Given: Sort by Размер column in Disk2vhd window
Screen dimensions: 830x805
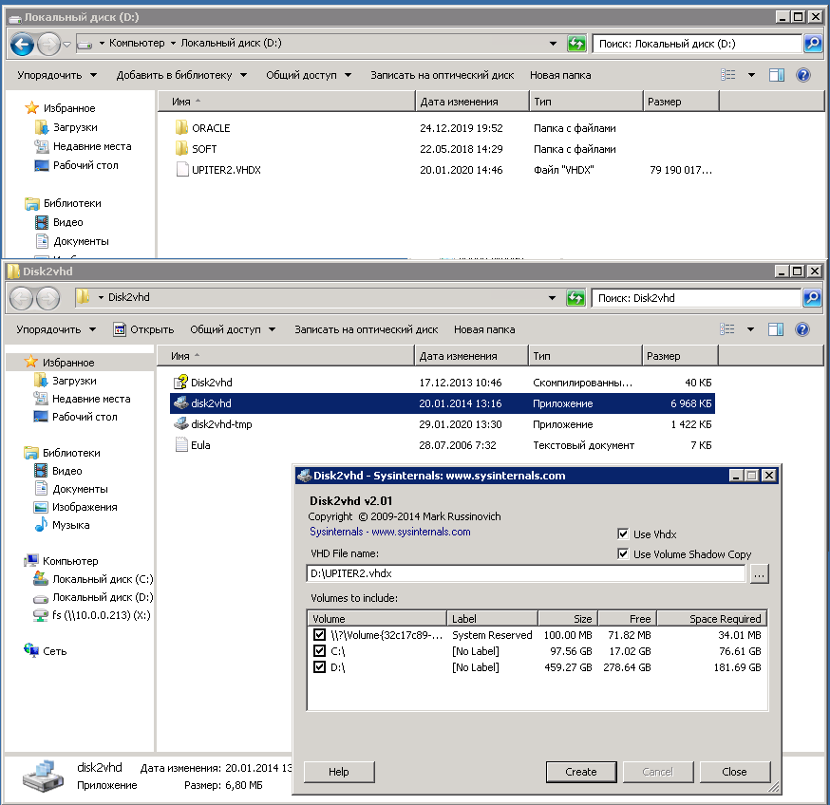Looking at the screenshot, I should 680,356.
